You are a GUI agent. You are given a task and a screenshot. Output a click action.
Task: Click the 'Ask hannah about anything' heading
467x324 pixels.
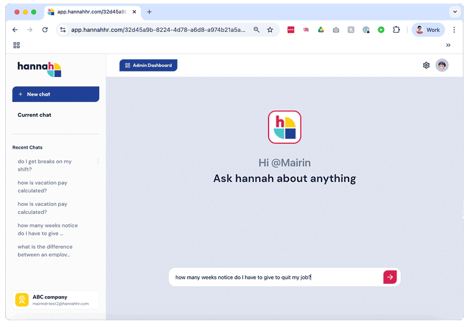pos(284,178)
